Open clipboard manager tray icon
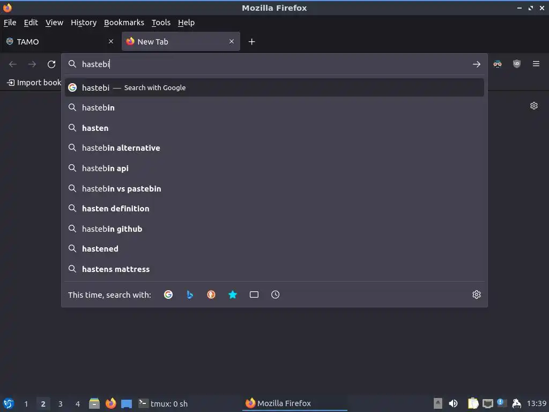 click(473, 403)
